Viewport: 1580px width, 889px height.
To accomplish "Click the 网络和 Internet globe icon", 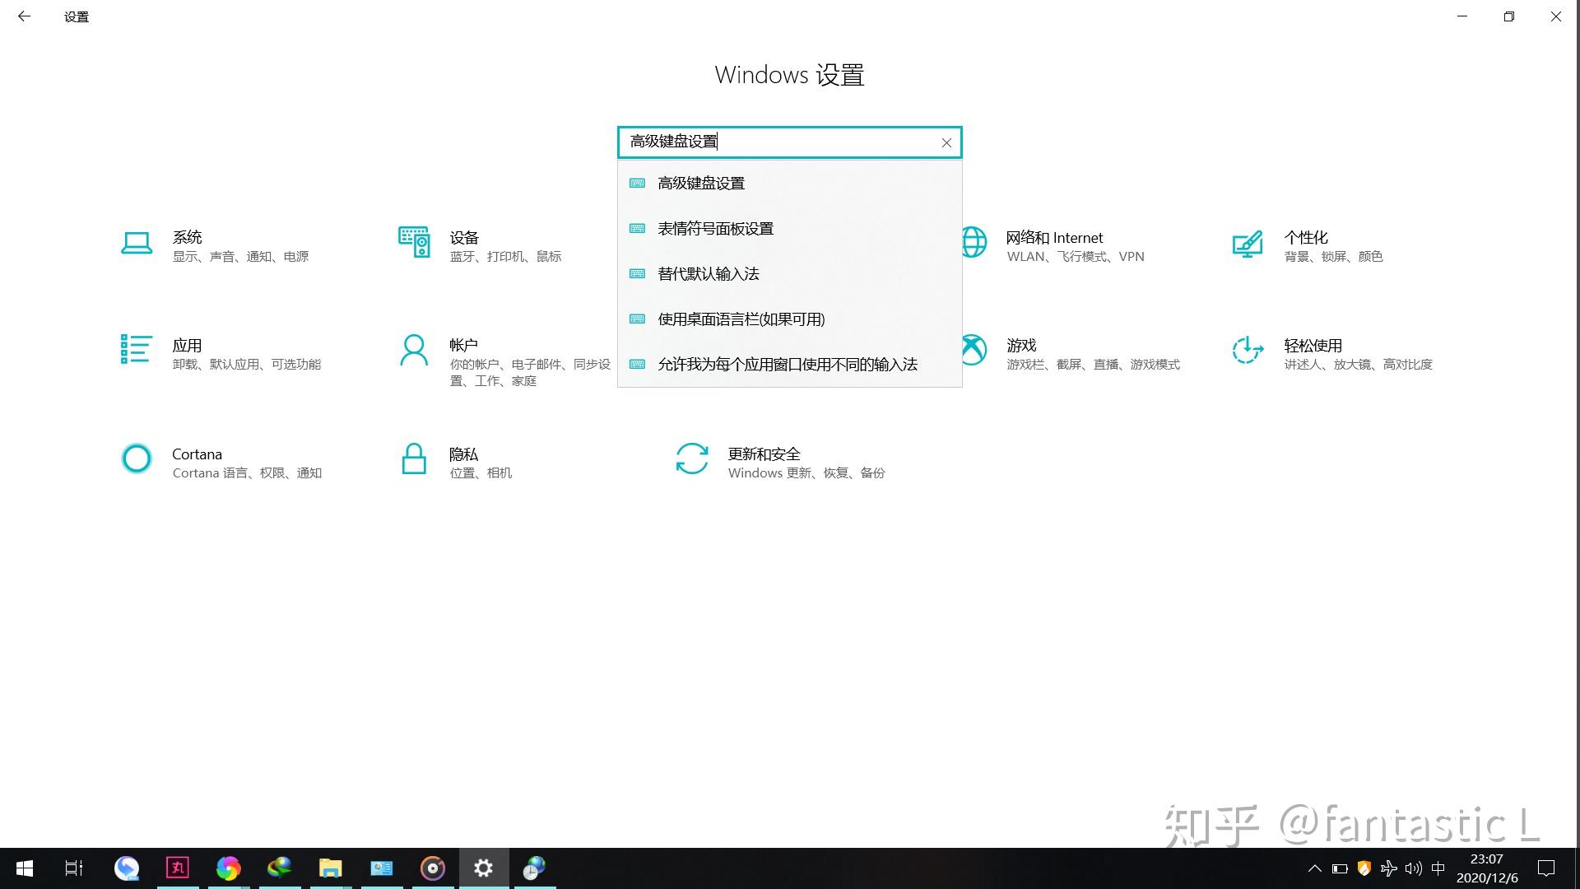I will pos(973,242).
